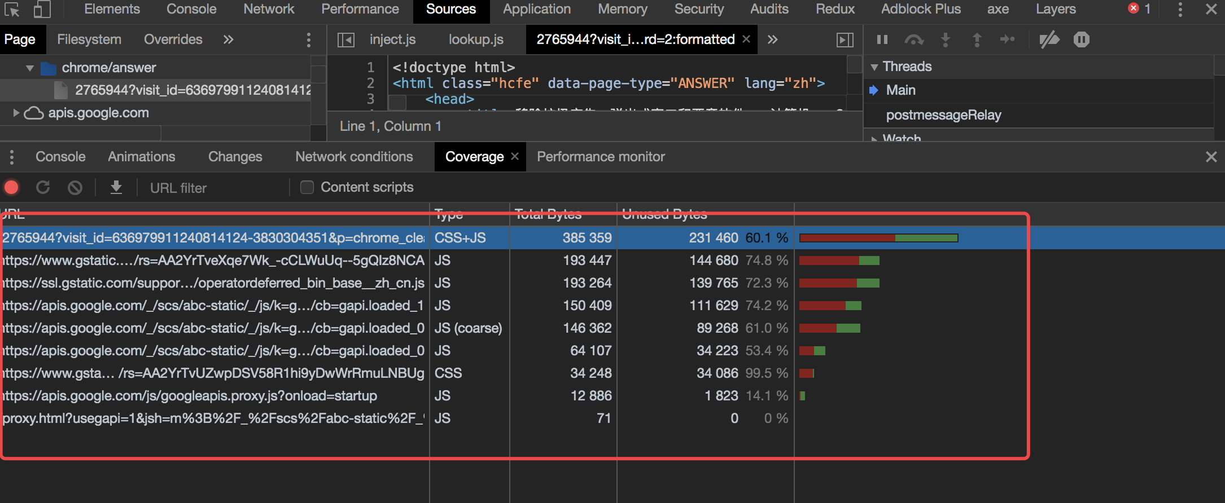Sort by Type column header
Image resolution: width=1225 pixels, height=503 pixels.
469,214
